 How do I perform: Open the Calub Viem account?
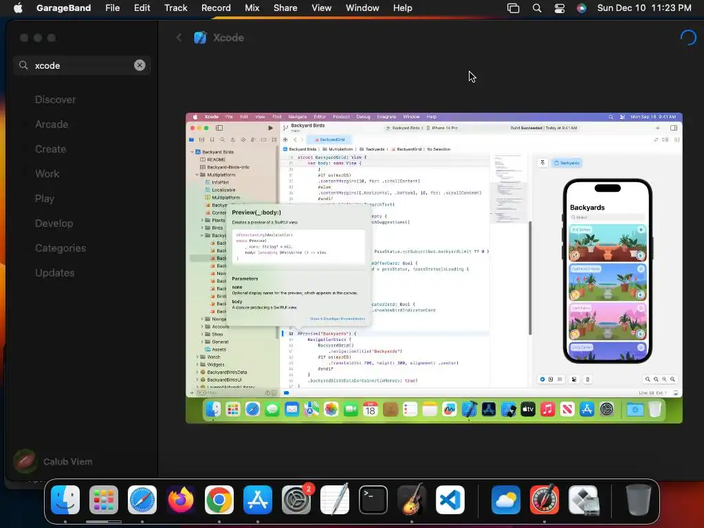coord(53,461)
